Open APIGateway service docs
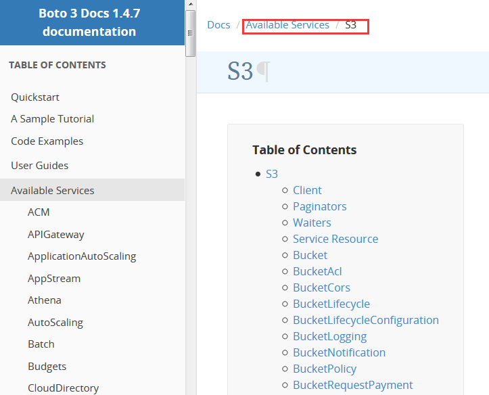This screenshot has height=395, width=489. [x=56, y=235]
